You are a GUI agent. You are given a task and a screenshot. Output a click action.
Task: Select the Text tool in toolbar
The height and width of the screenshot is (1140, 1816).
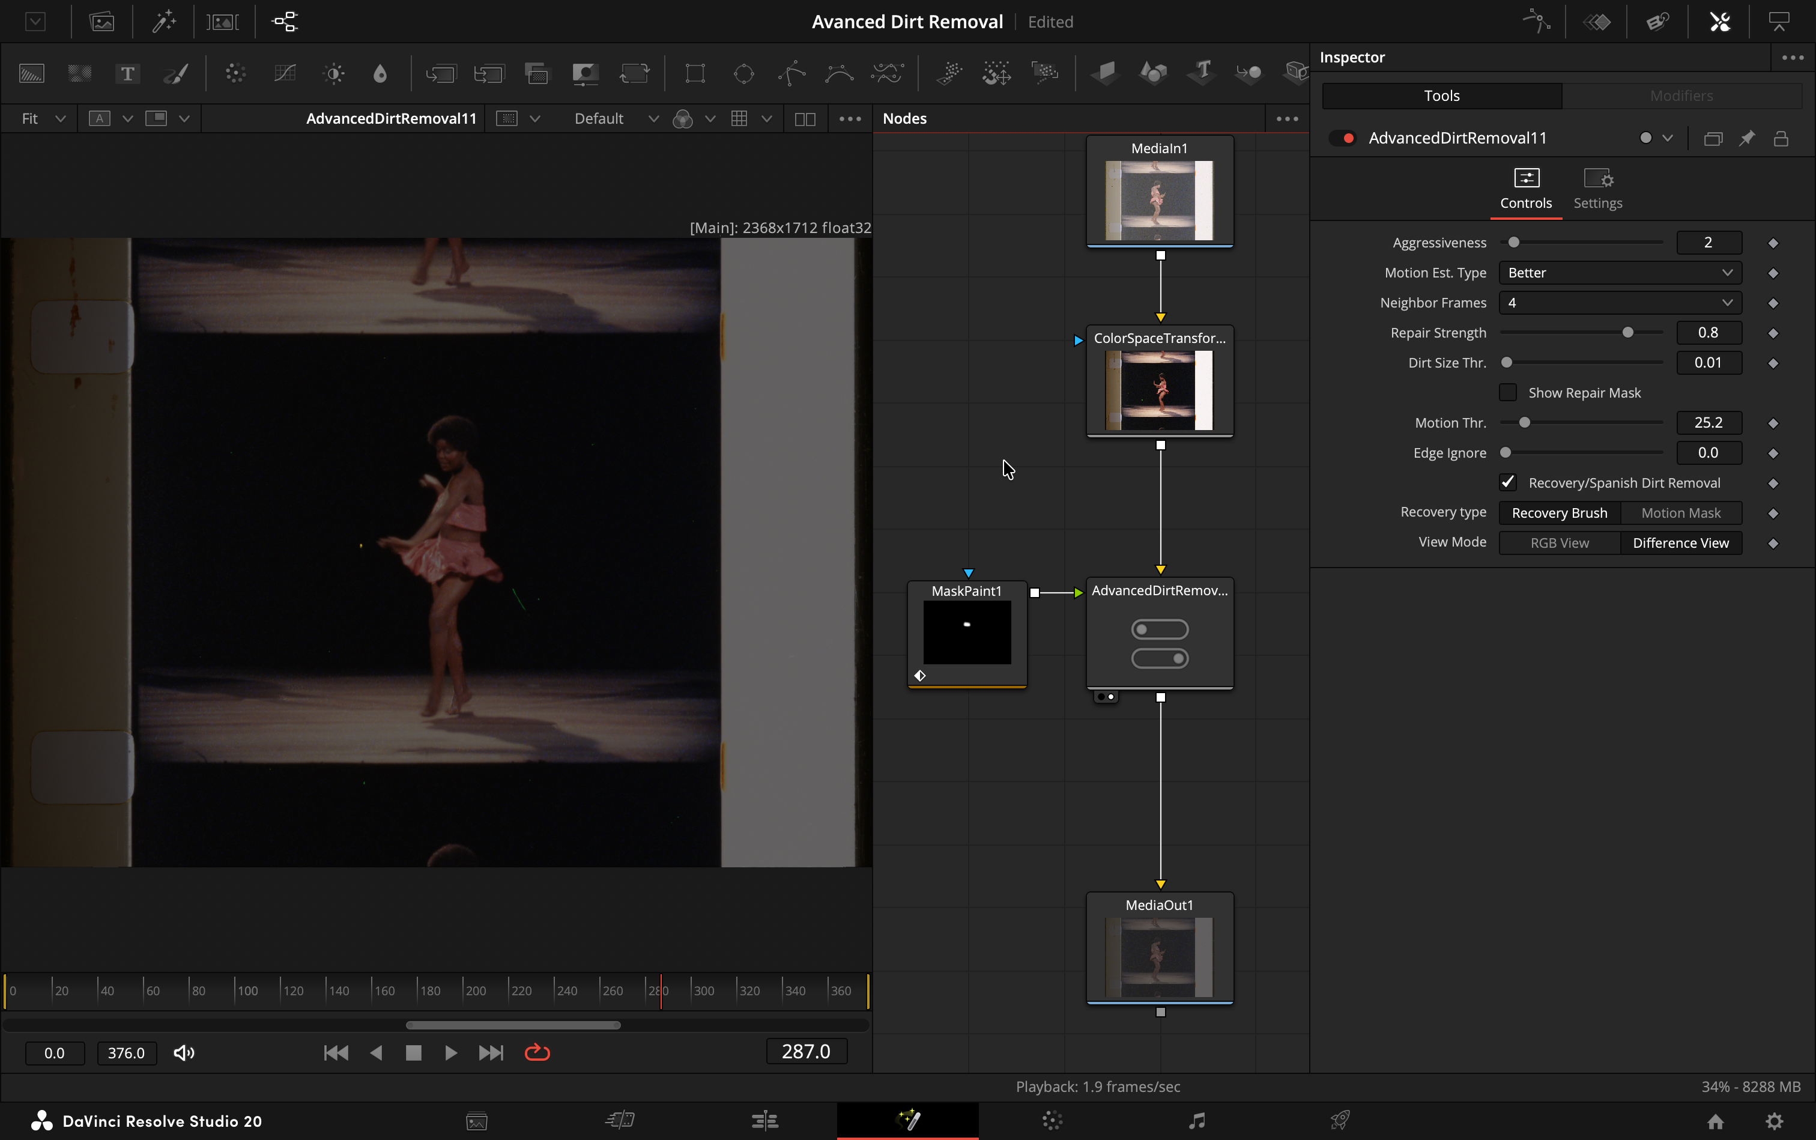pyautogui.click(x=127, y=73)
